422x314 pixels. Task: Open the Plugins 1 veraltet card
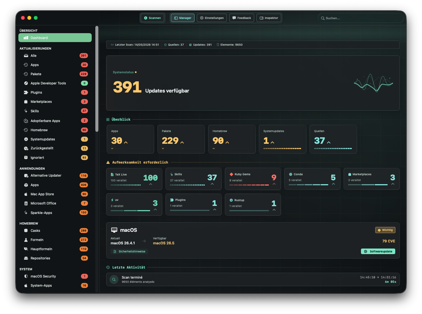pyautogui.click(x=193, y=205)
